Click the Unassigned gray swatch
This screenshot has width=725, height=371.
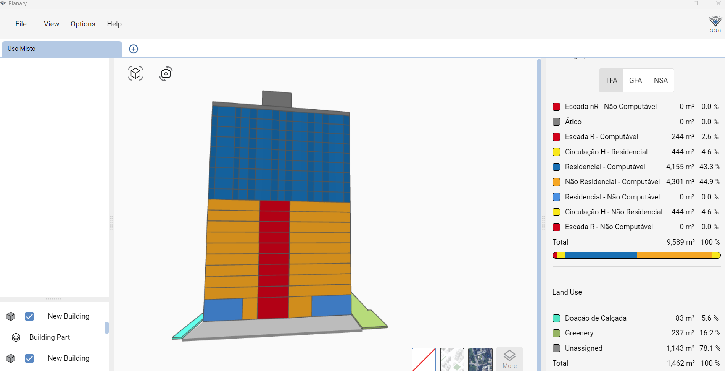[556, 348]
